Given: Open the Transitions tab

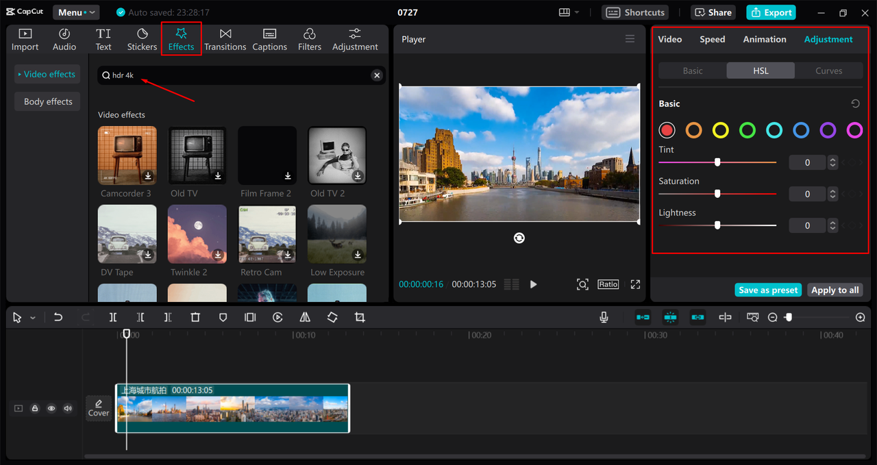Looking at the screenshot, I should [x=225, y=40].
